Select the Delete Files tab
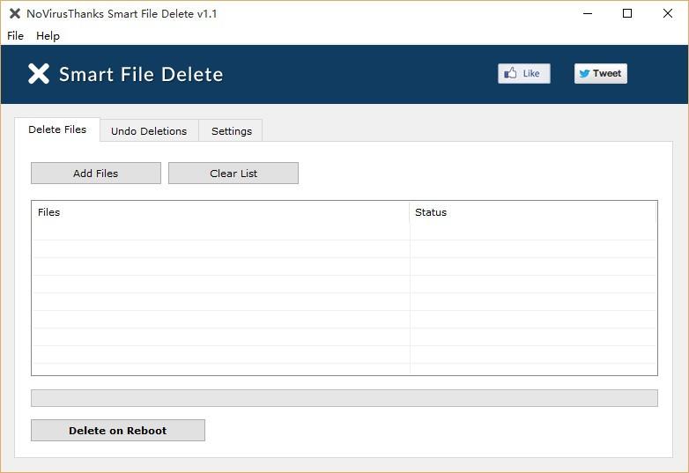The height and width of the screenshot is (473, 689). point(57,129)
